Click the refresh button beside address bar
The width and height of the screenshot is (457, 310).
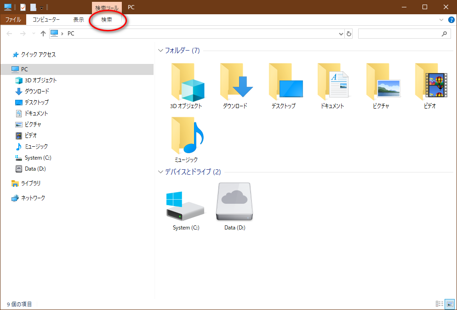[x=349, y=34]
